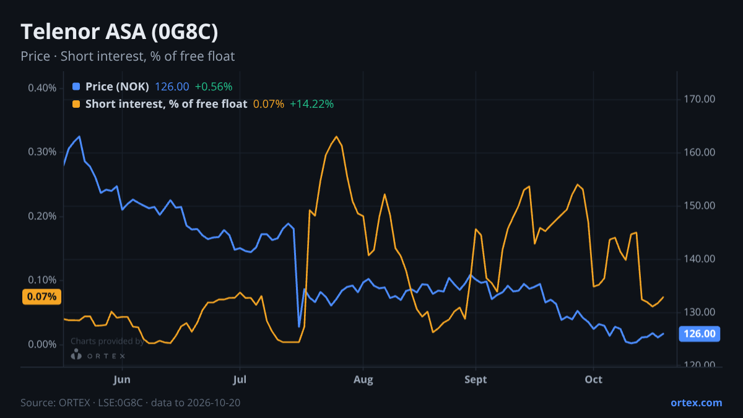Click the Price · Short interest subtitle
The height and width of the screenshot is (418, 743).
click(128, 56)
